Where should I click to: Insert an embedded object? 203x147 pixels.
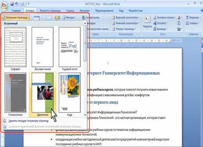(180, 29)
